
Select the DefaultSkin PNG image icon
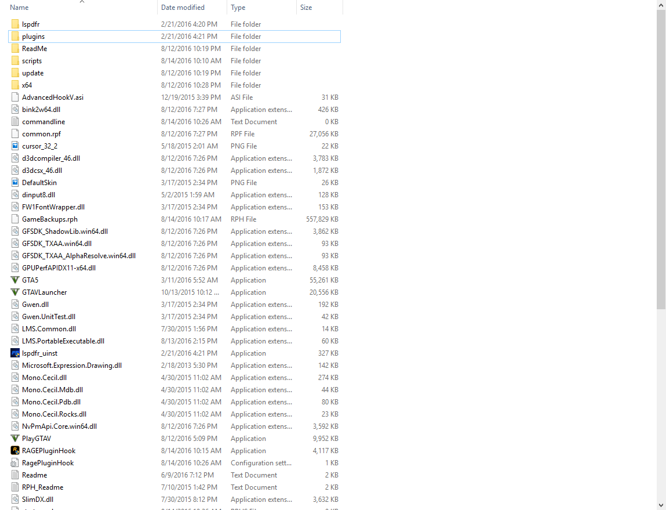point(15,183)
